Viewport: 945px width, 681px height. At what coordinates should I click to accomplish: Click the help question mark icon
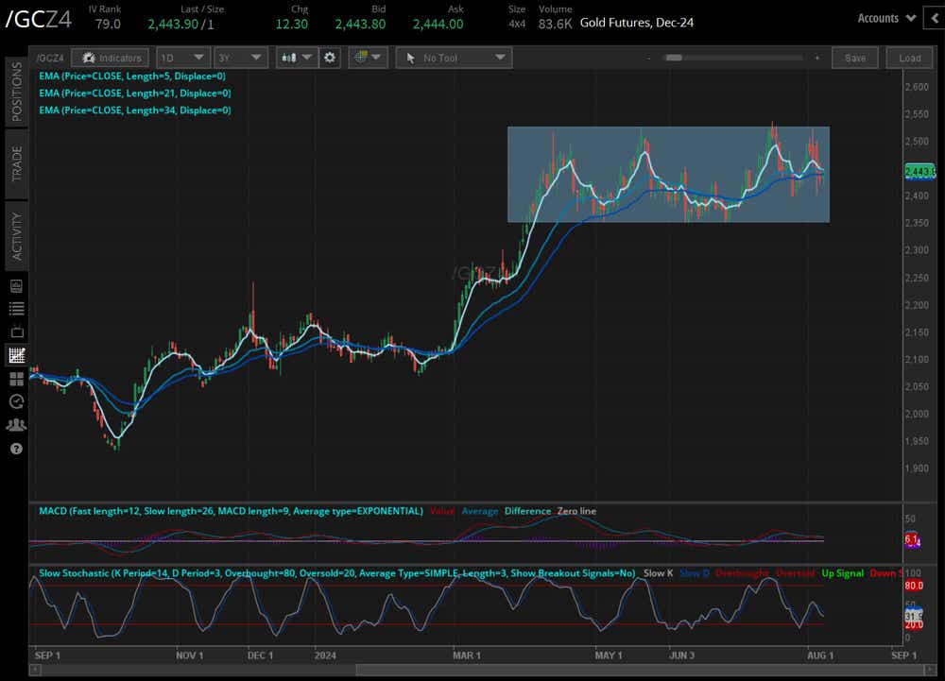click(x=16, y=448)
